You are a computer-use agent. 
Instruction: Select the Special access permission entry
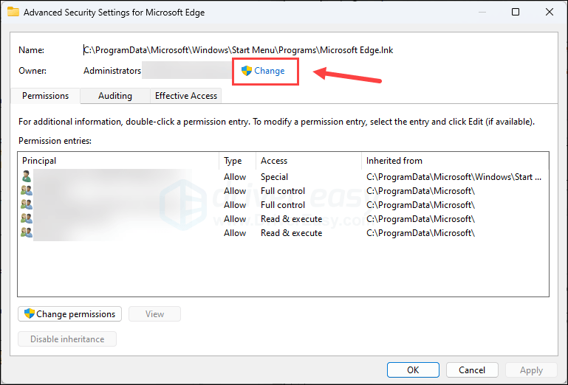click(x=274, y=177)
